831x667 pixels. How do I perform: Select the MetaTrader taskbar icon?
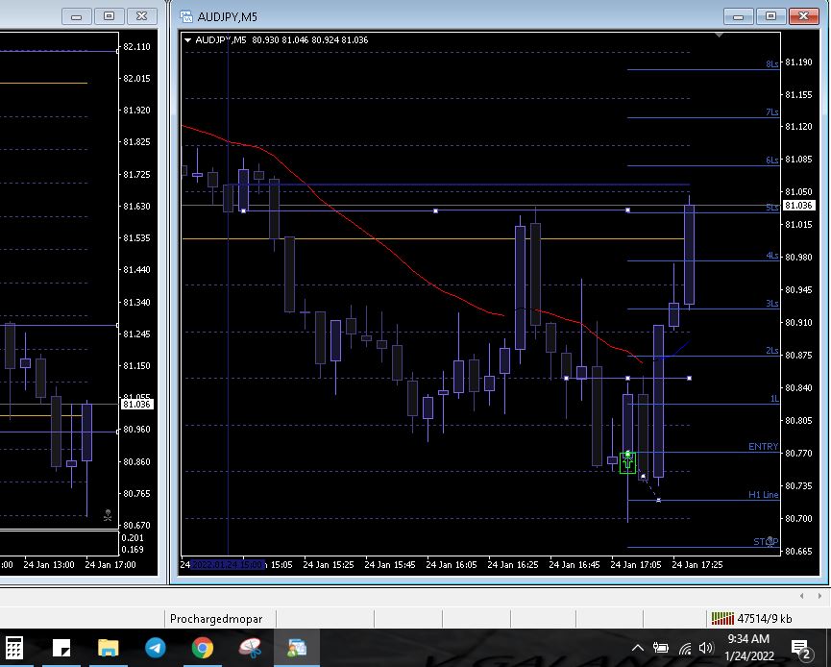[x=297, y=648]
